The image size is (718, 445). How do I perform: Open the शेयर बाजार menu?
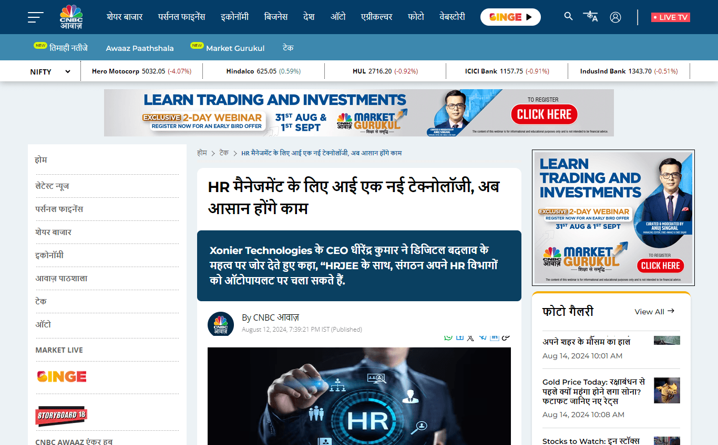click(x=125, y=17)
